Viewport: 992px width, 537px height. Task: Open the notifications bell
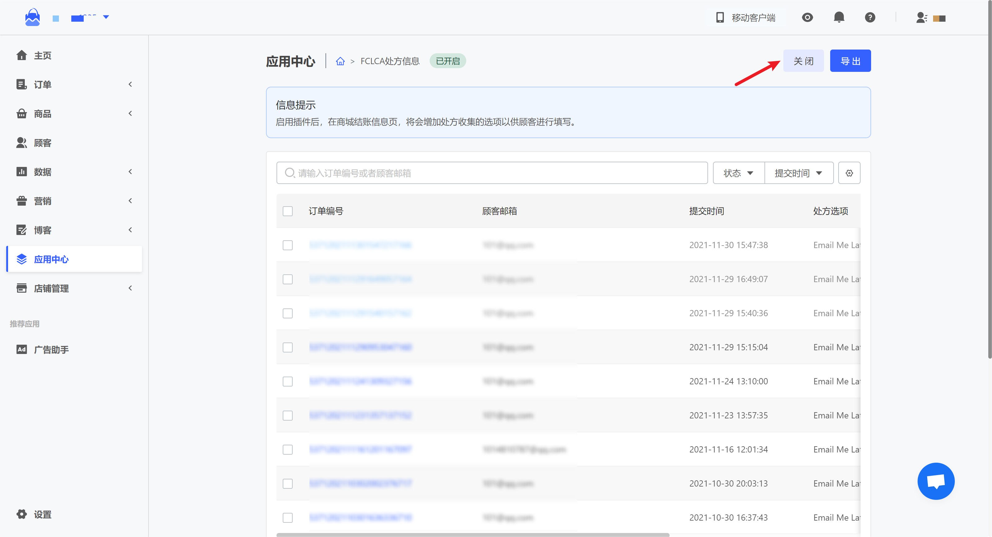(x=839, y=17)
